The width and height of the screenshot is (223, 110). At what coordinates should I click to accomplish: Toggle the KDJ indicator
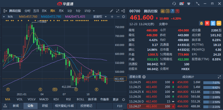pos(56,99)
